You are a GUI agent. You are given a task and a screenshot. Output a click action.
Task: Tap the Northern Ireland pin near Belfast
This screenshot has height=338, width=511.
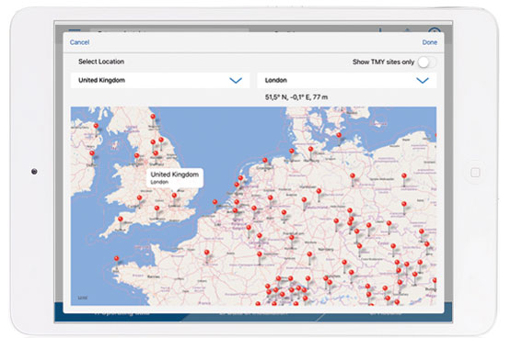tap(96, 126)
